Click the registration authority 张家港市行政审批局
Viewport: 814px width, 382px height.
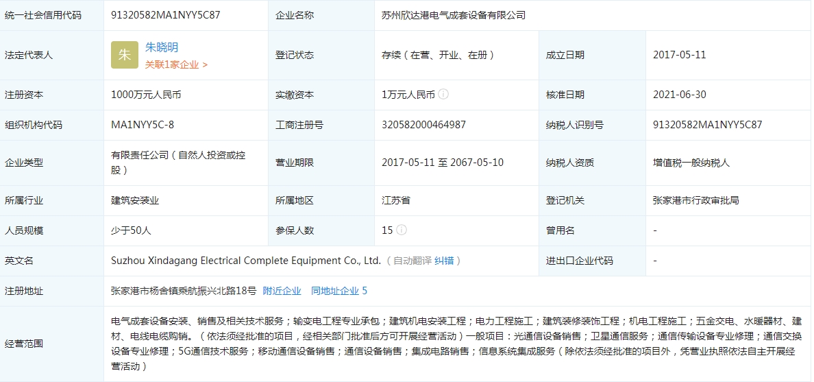pyautogui.click(x=695, y=200)
